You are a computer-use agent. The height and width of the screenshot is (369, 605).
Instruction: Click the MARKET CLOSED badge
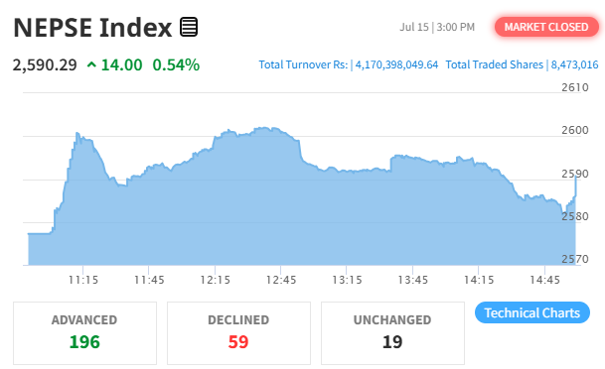pyautogui.click(x=546, y=27)
